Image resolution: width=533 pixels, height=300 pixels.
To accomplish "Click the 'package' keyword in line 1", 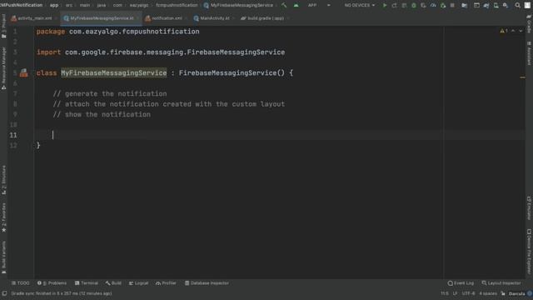I will (50, 32).
